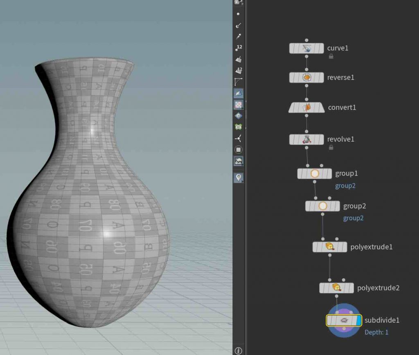Select the reverse1 node icon
Screen dimensions: 419x355
[306, 77]
